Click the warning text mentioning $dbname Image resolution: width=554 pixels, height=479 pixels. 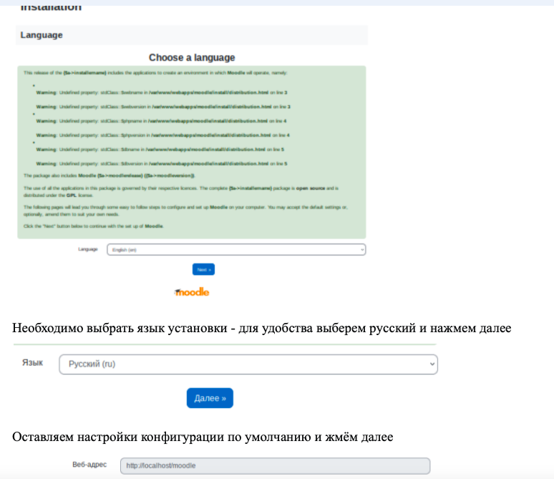pyautogui.click(x=160, y=150)
